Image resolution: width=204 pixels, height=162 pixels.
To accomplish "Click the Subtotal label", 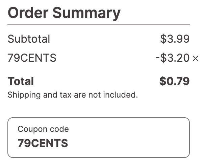I will pos(29,39).
